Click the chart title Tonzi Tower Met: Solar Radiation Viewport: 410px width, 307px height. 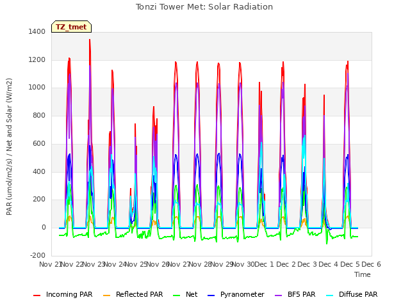pos(204,7)
